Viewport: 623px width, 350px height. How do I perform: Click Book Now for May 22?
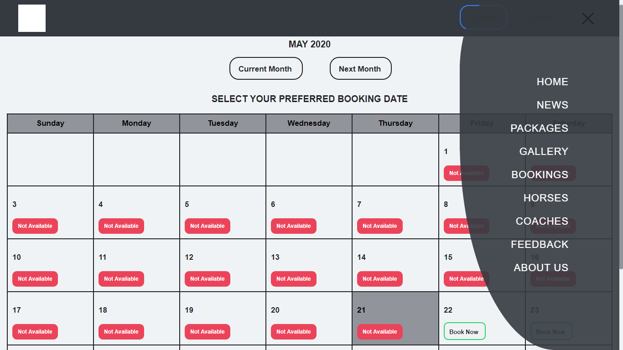[464, 331]
